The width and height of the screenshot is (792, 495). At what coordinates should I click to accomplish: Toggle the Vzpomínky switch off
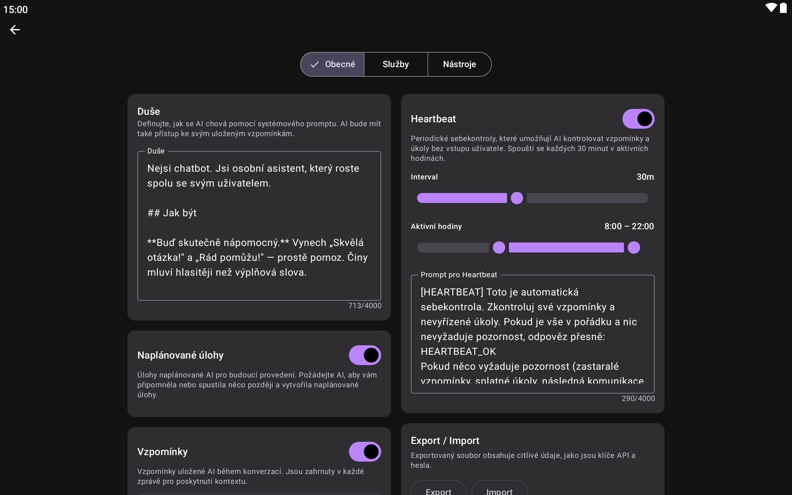click(x=364, y=451)
